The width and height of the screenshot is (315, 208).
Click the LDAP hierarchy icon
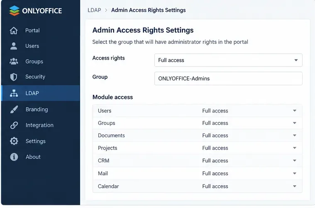pos(14,93)
